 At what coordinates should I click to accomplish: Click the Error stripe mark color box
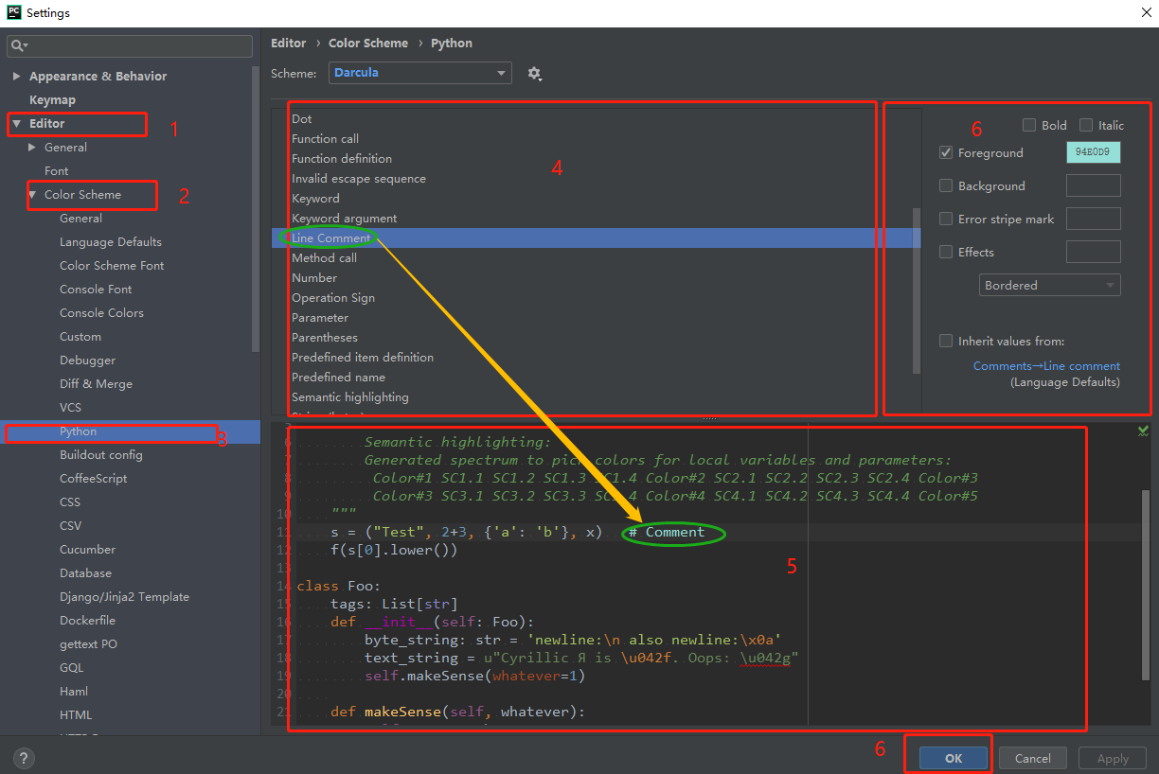1093,219
